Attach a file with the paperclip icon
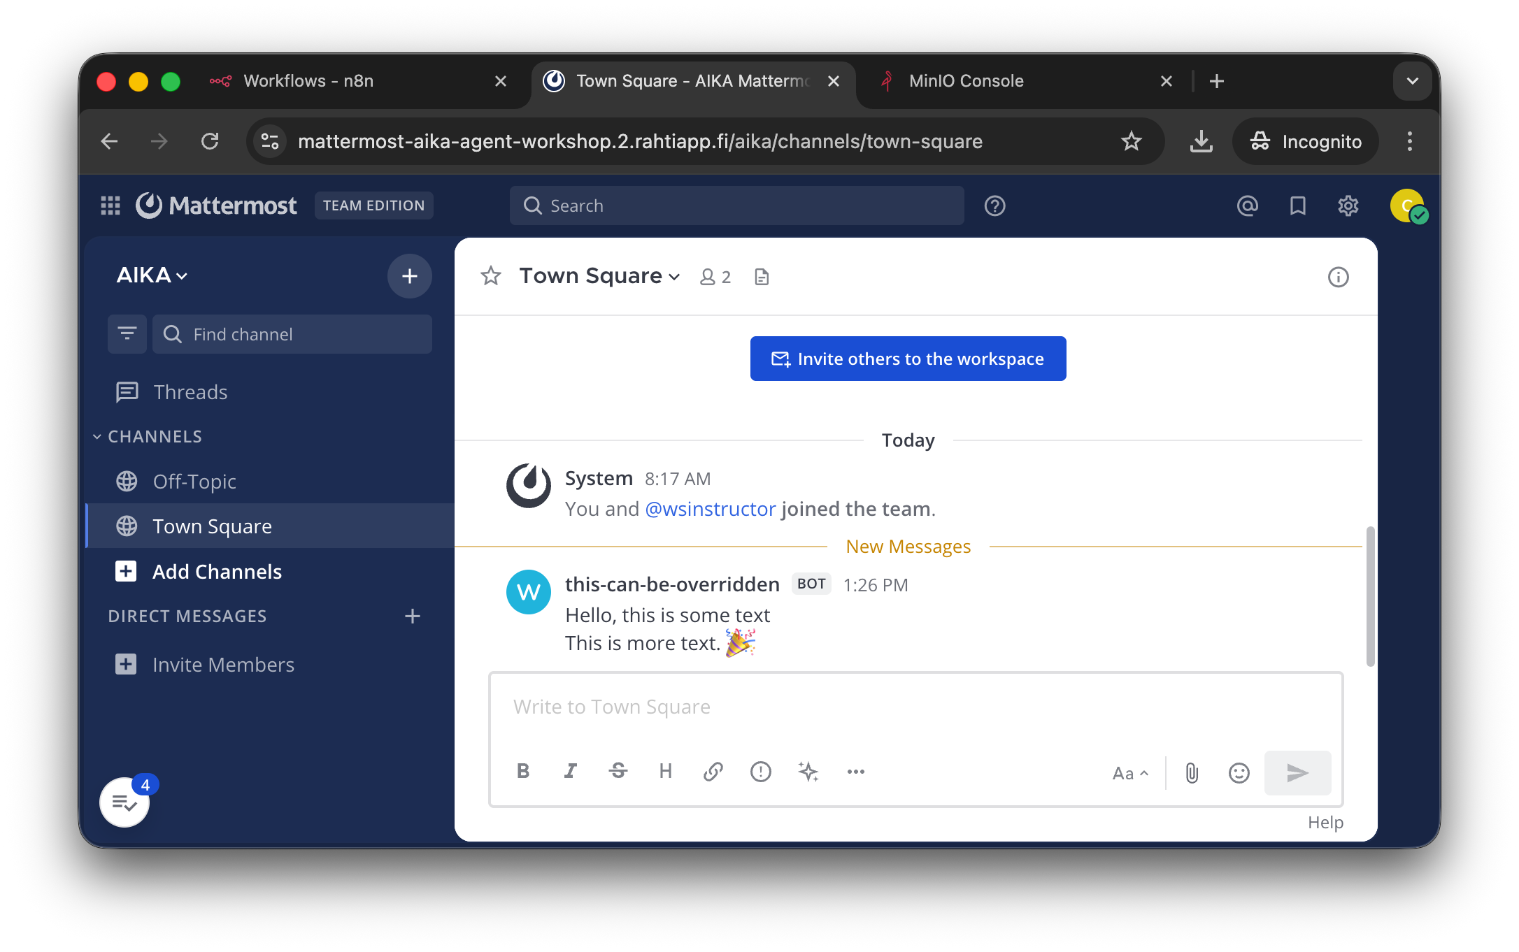This screenshot has height=952, width=1519. (x=1192, y=772)
